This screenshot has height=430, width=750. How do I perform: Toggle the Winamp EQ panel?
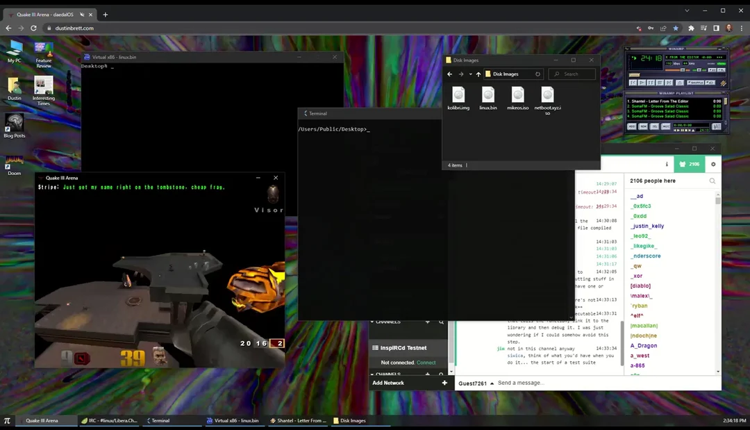click(712, 69)
